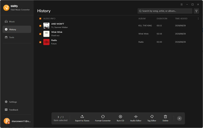The height and width of the screenshot is (128, 203).
Task: Open Settings from the sidebar
Action: (x=17, y=102)
